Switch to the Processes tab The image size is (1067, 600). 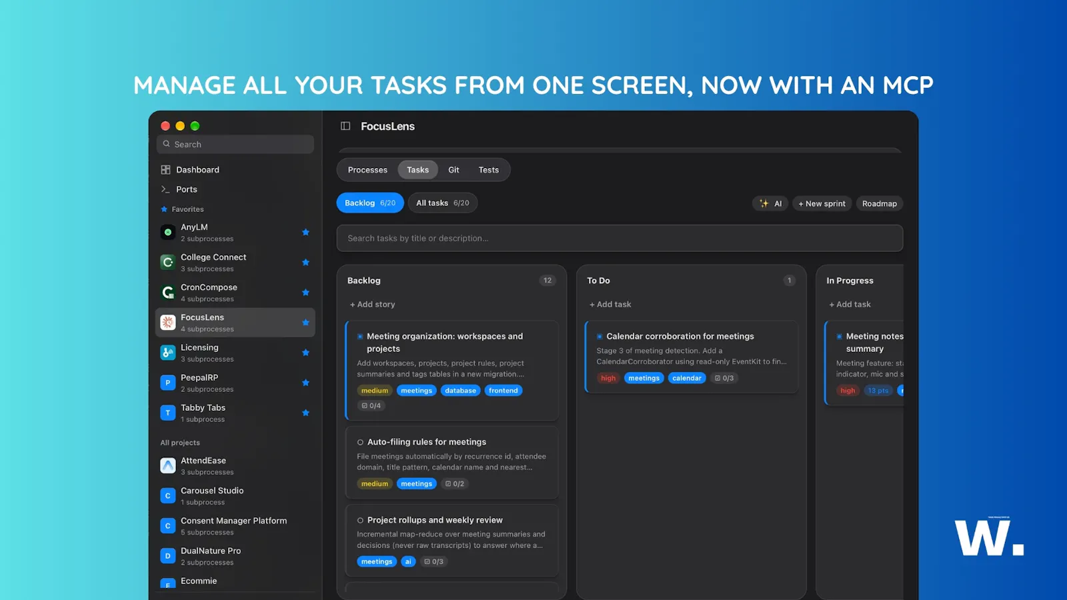pos(367,170)
